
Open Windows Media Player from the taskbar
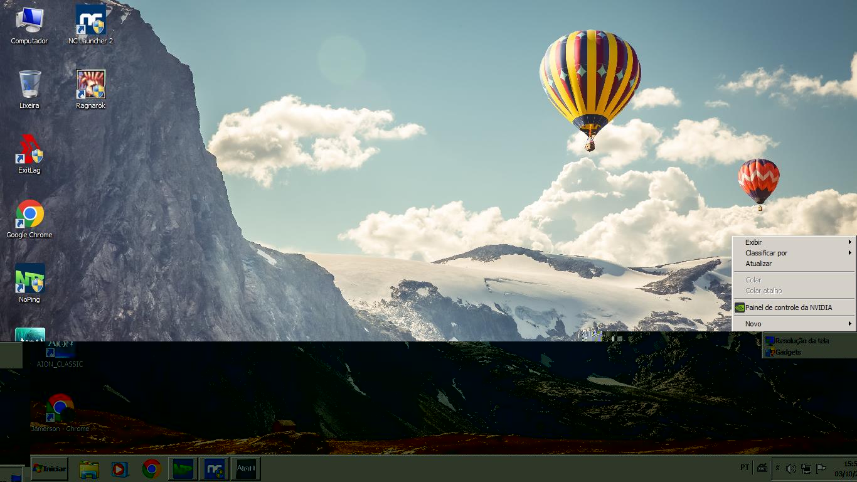(x=120, y=469)
